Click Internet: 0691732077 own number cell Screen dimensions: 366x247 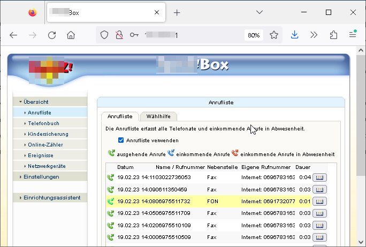[268, 201]
